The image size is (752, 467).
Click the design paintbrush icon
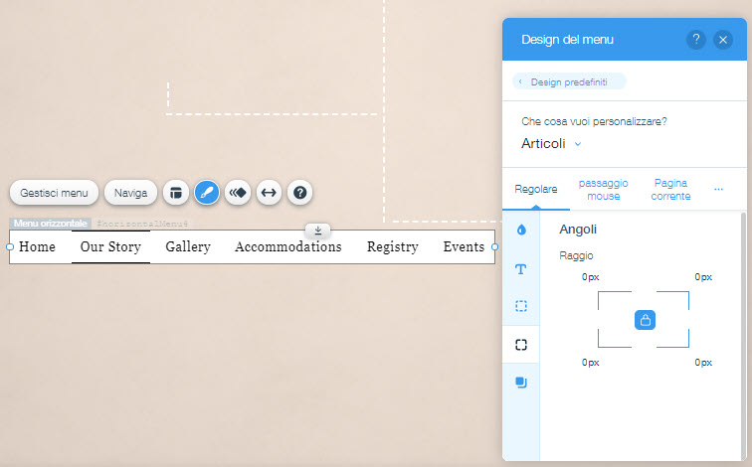[x=207, y=193]
